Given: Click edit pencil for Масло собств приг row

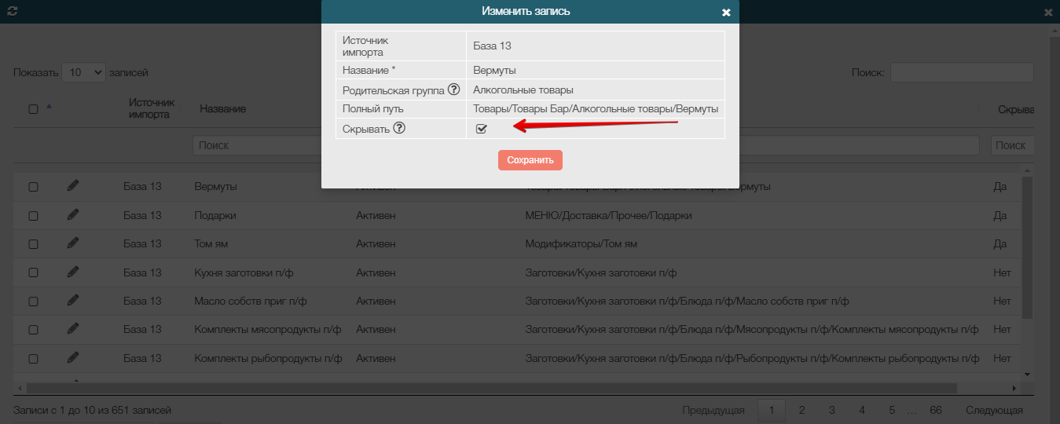Looking at the screenshot, I should tap(73, 301).
